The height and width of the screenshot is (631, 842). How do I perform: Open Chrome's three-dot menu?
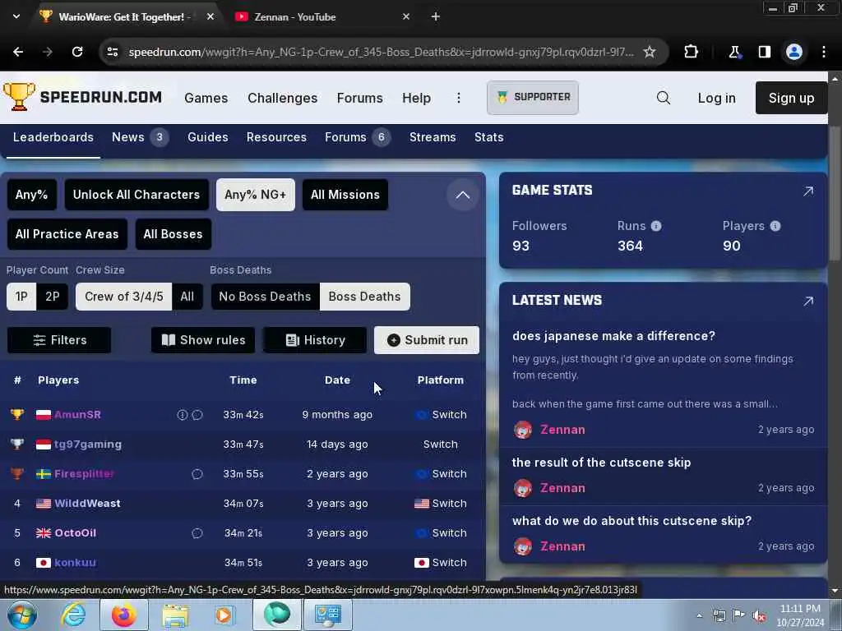(x=824, y=52)
